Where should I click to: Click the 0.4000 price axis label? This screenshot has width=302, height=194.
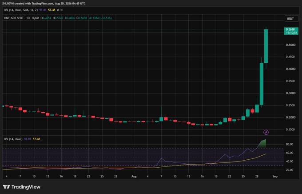(x=290, y=69)
